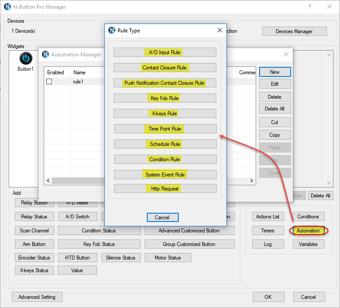Open Conditions

(309, 217)
